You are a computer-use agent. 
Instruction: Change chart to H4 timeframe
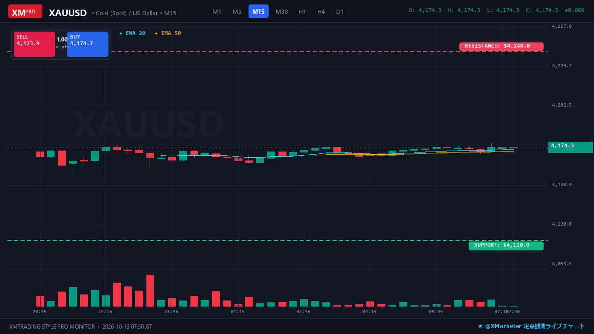pyautogui.click(x=321, y=11)
